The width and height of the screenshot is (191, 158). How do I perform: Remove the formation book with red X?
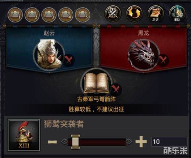coord(116,89)
